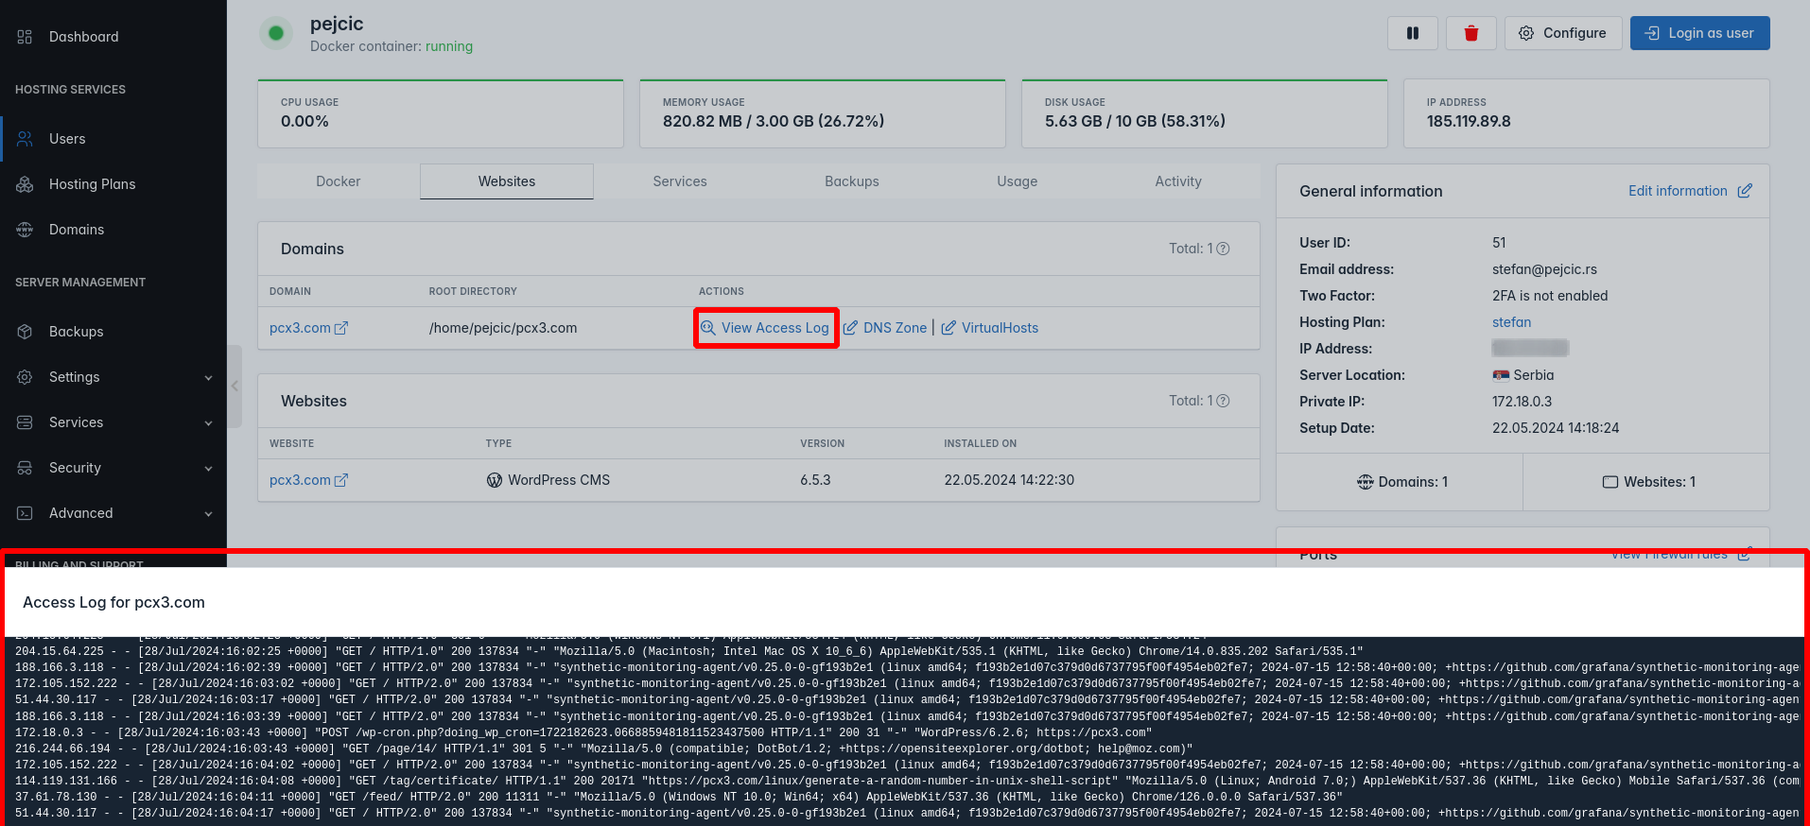Image resolution: width=1810 pixels, height=826 pixels.
Task: Click the disk usage 5.63 GB value
Action: tap(1135, 121)
